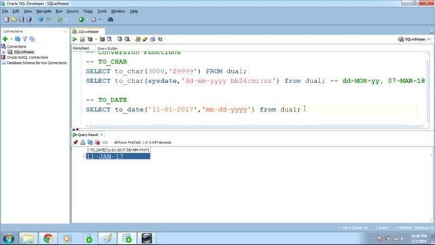Screen dimensions: 435x245
Task: Click the To Upper/Lower/InitCap icon
Action: tap(160, 39)
